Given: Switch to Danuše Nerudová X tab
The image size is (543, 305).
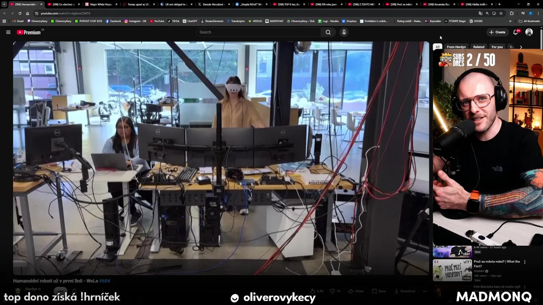Looking at the screenshot, I should [x=213, y=4].
